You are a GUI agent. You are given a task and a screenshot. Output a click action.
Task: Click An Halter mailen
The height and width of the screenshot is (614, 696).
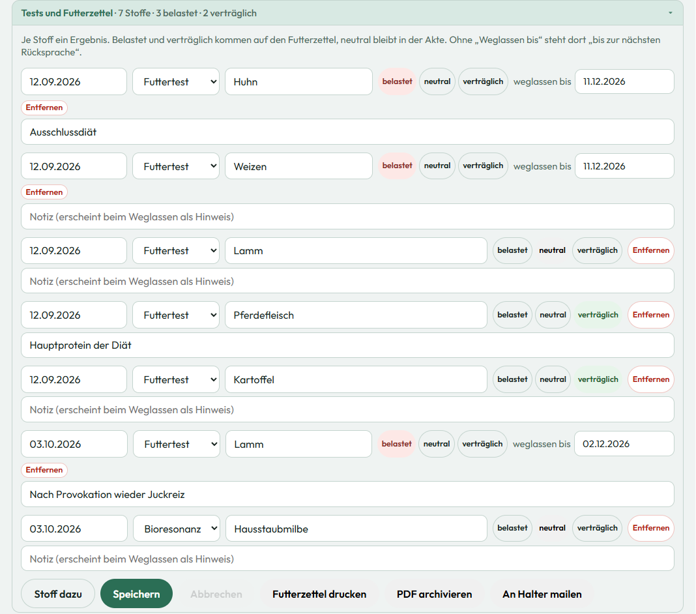(542, 594)
